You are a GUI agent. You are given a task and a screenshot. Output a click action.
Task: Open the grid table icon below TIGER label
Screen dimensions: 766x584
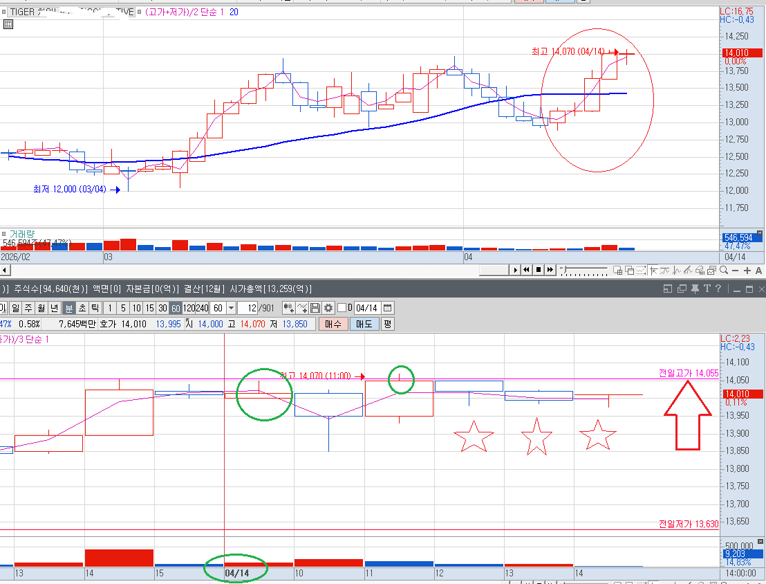point(8,24)
